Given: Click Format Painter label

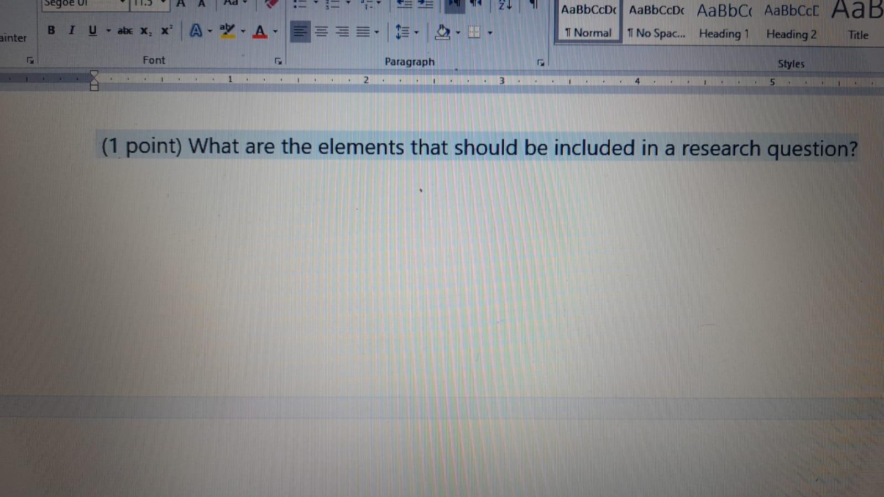Looking at the screenshot, I should click(13, 38).
